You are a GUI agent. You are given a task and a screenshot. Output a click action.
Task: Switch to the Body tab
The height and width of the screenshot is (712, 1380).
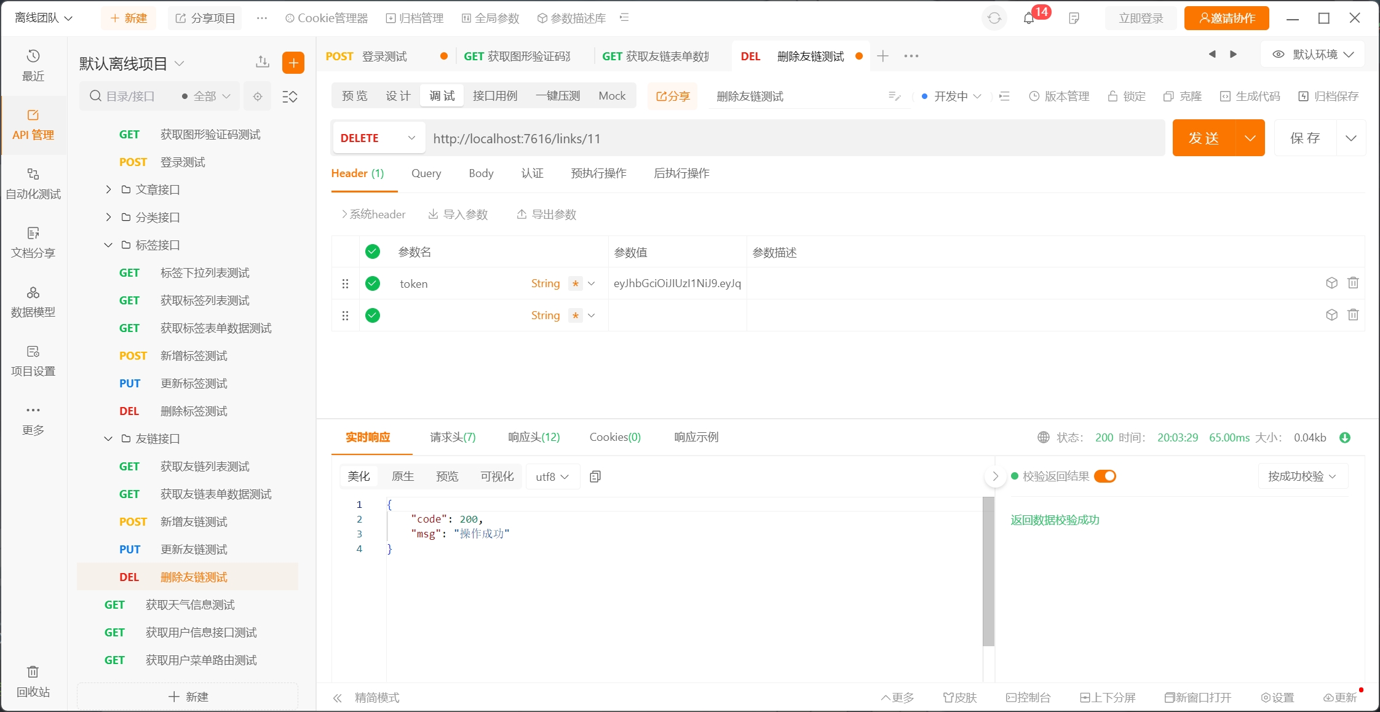click(481, 173)
